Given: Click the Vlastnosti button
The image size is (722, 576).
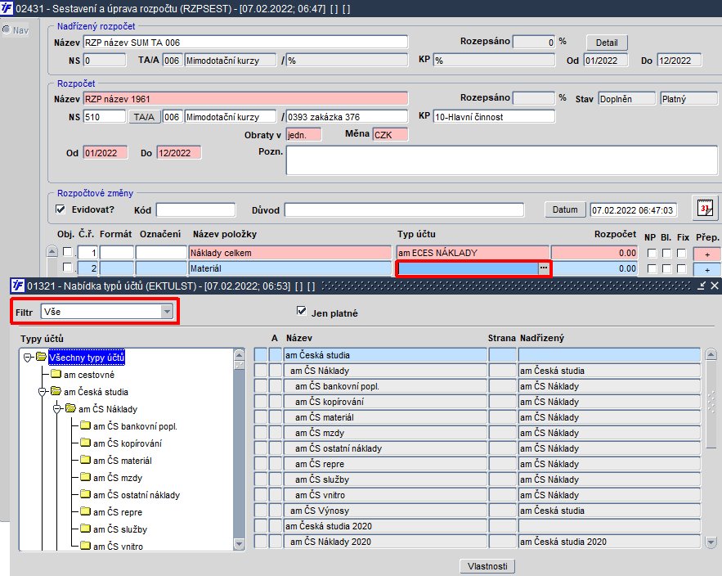Looking at the screenshot, I should tap(487, 566).
